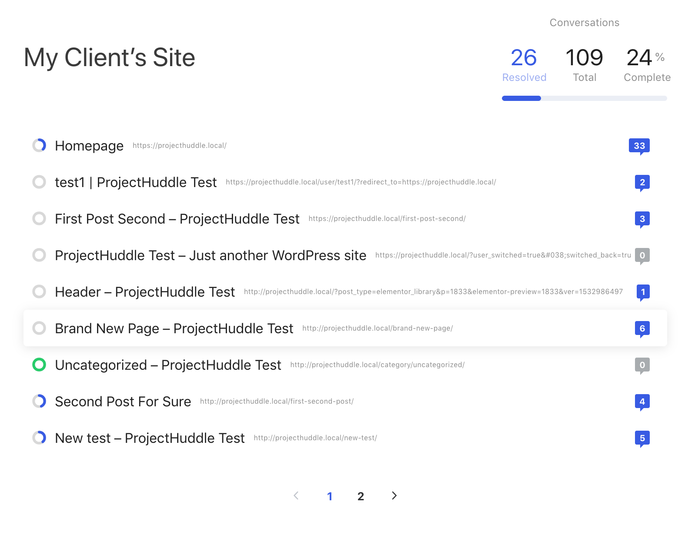Go to next page with right chevron
The width and height of the screenshot is (695, 549).
coord(394,495)
